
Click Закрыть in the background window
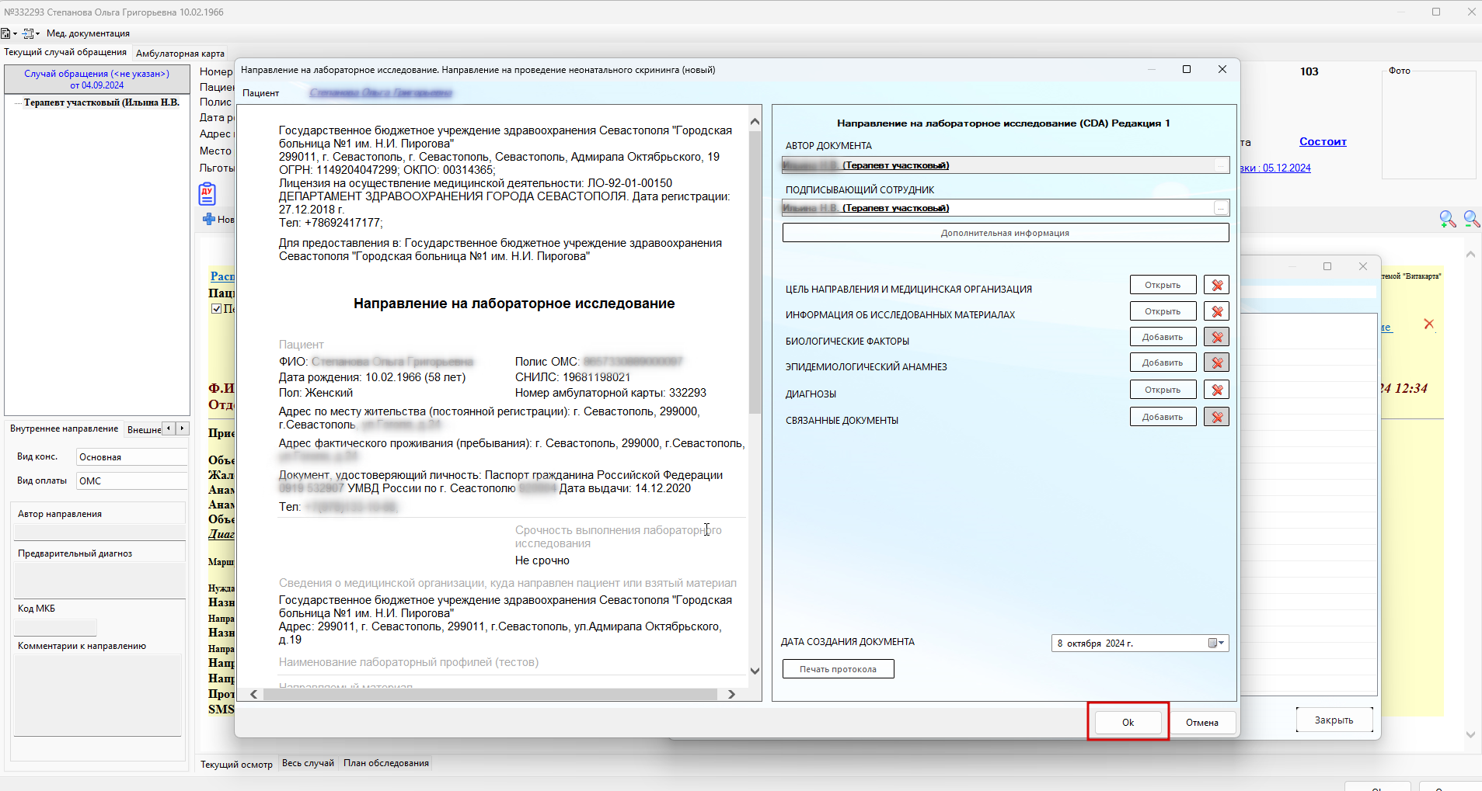(x=1334, y=720)
